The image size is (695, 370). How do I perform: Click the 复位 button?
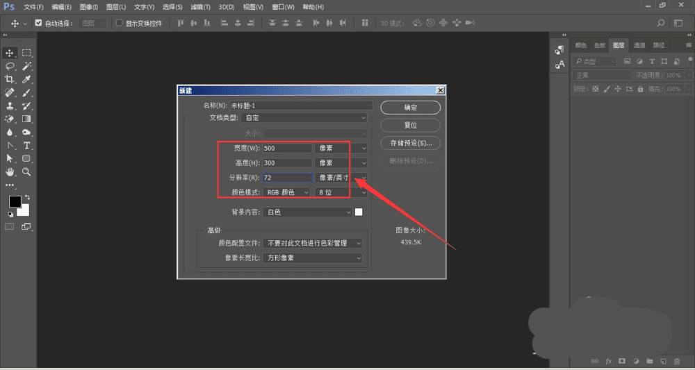click(411, 125)
